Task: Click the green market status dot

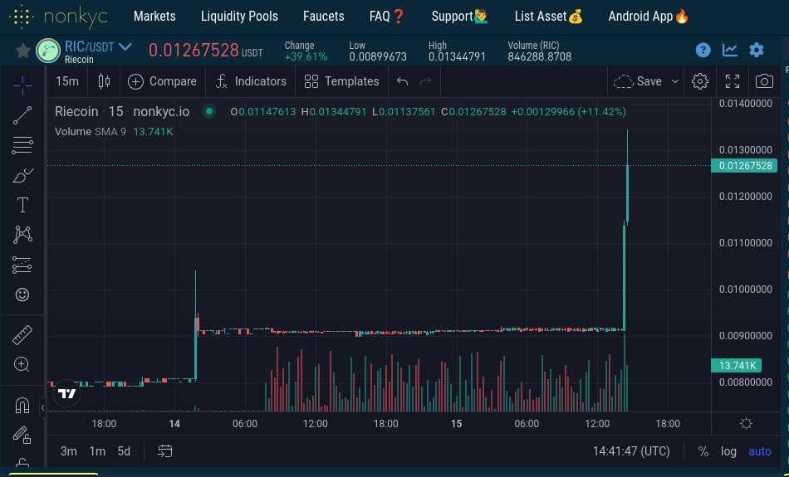Action: 209,111
